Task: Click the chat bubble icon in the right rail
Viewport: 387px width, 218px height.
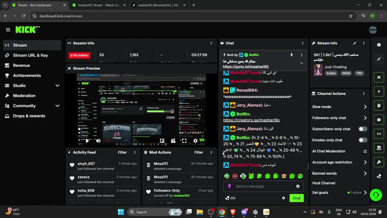Action: tap(379, 120)
